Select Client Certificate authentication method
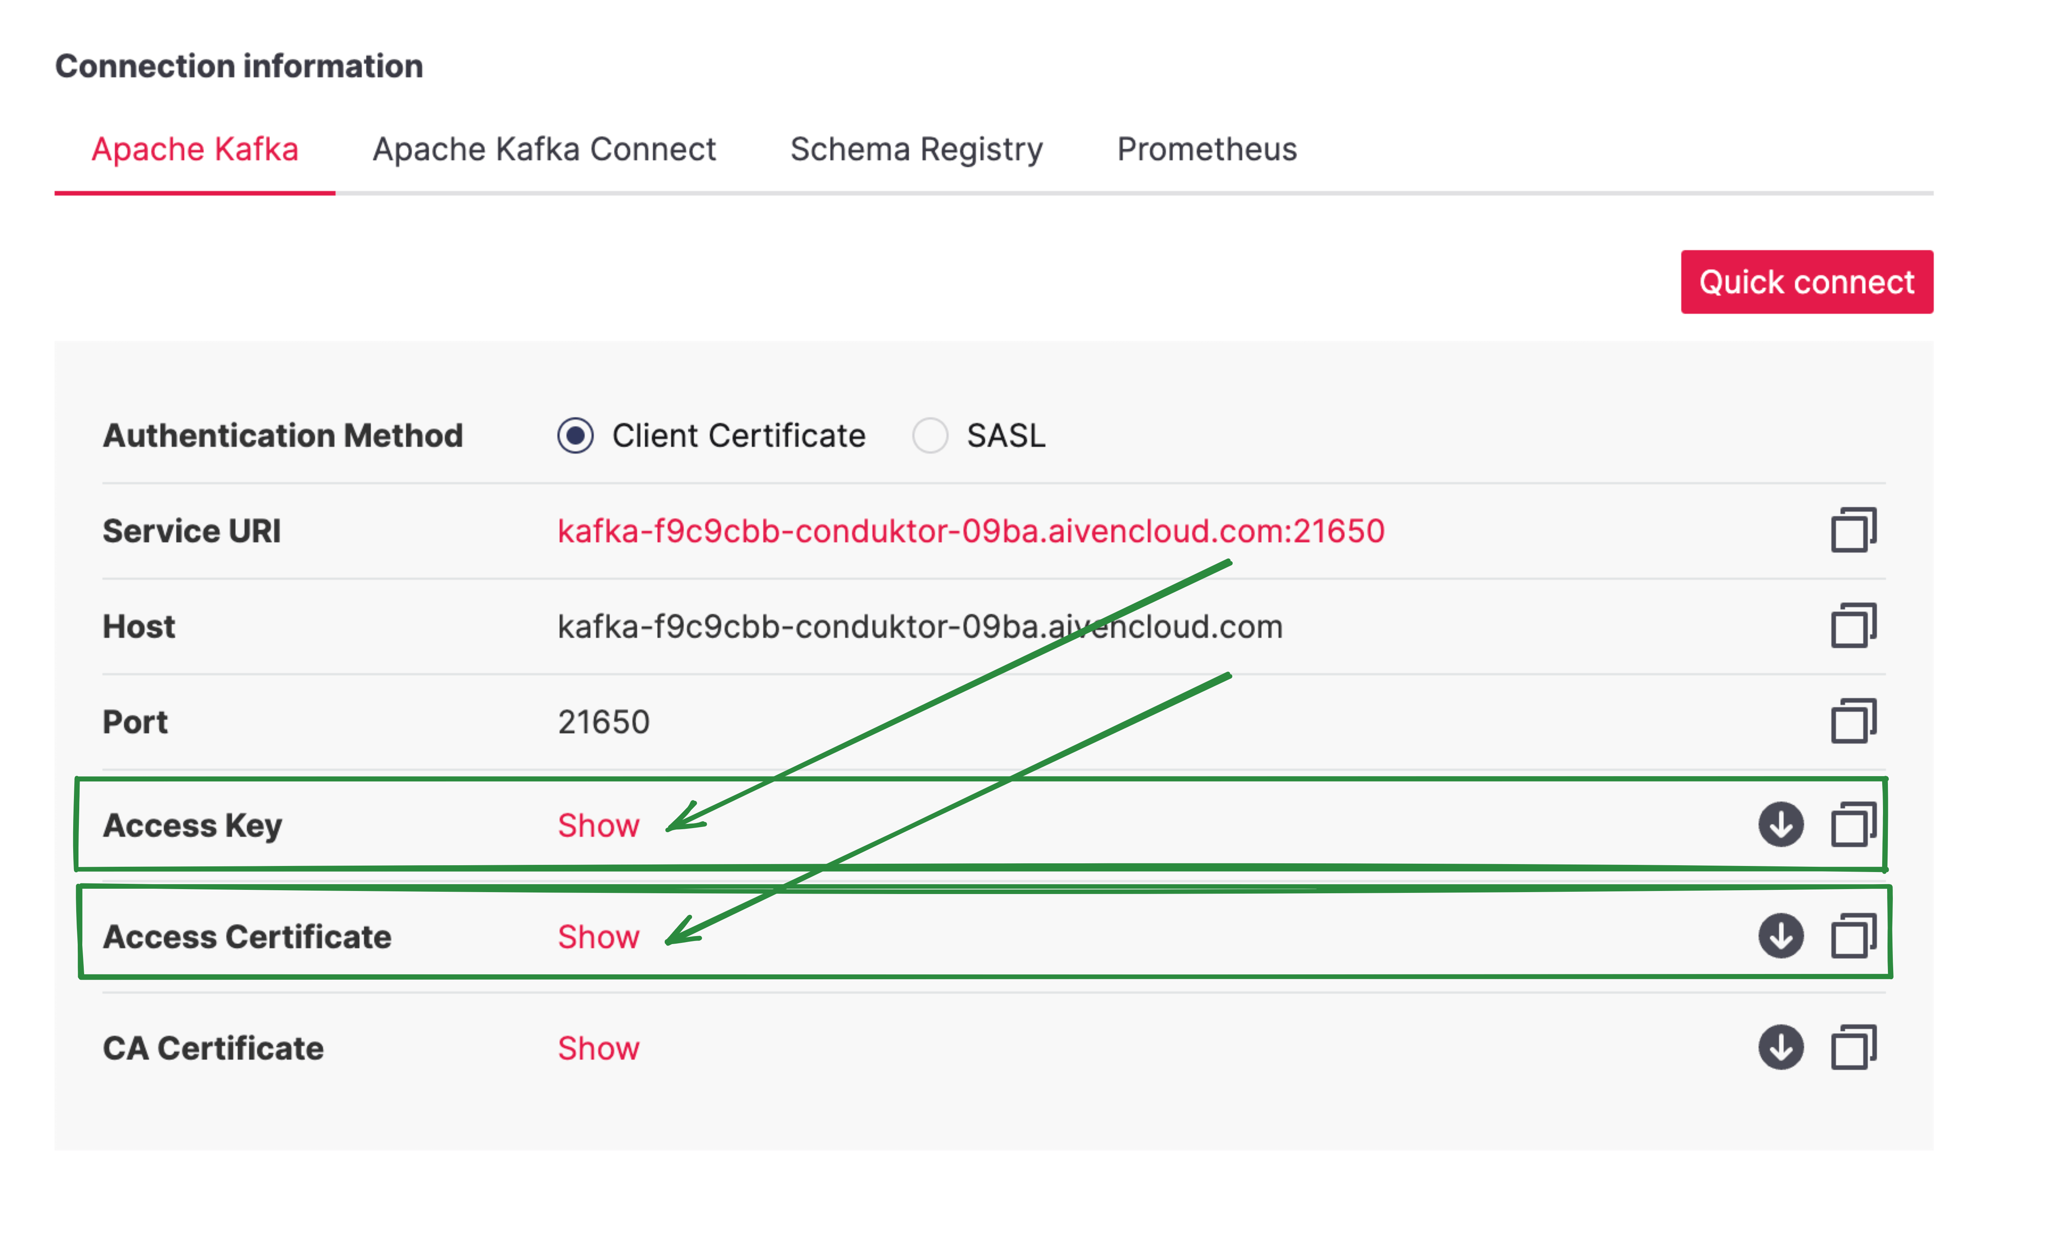2068x1237 pixels. tap(575, 435)
